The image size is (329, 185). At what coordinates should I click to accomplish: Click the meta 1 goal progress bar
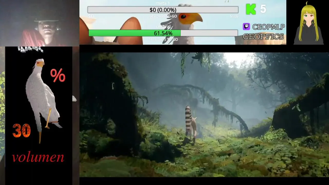pyautogui.click(x=163, y=10)
